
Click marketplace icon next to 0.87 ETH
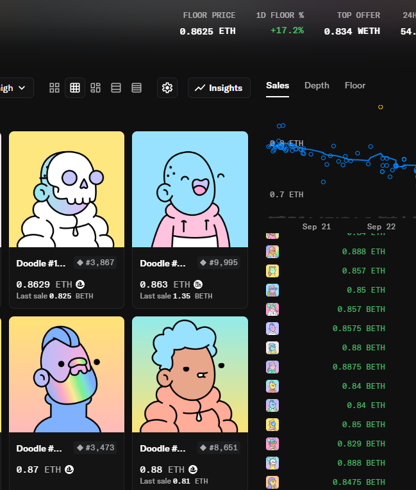pos(69,470)
